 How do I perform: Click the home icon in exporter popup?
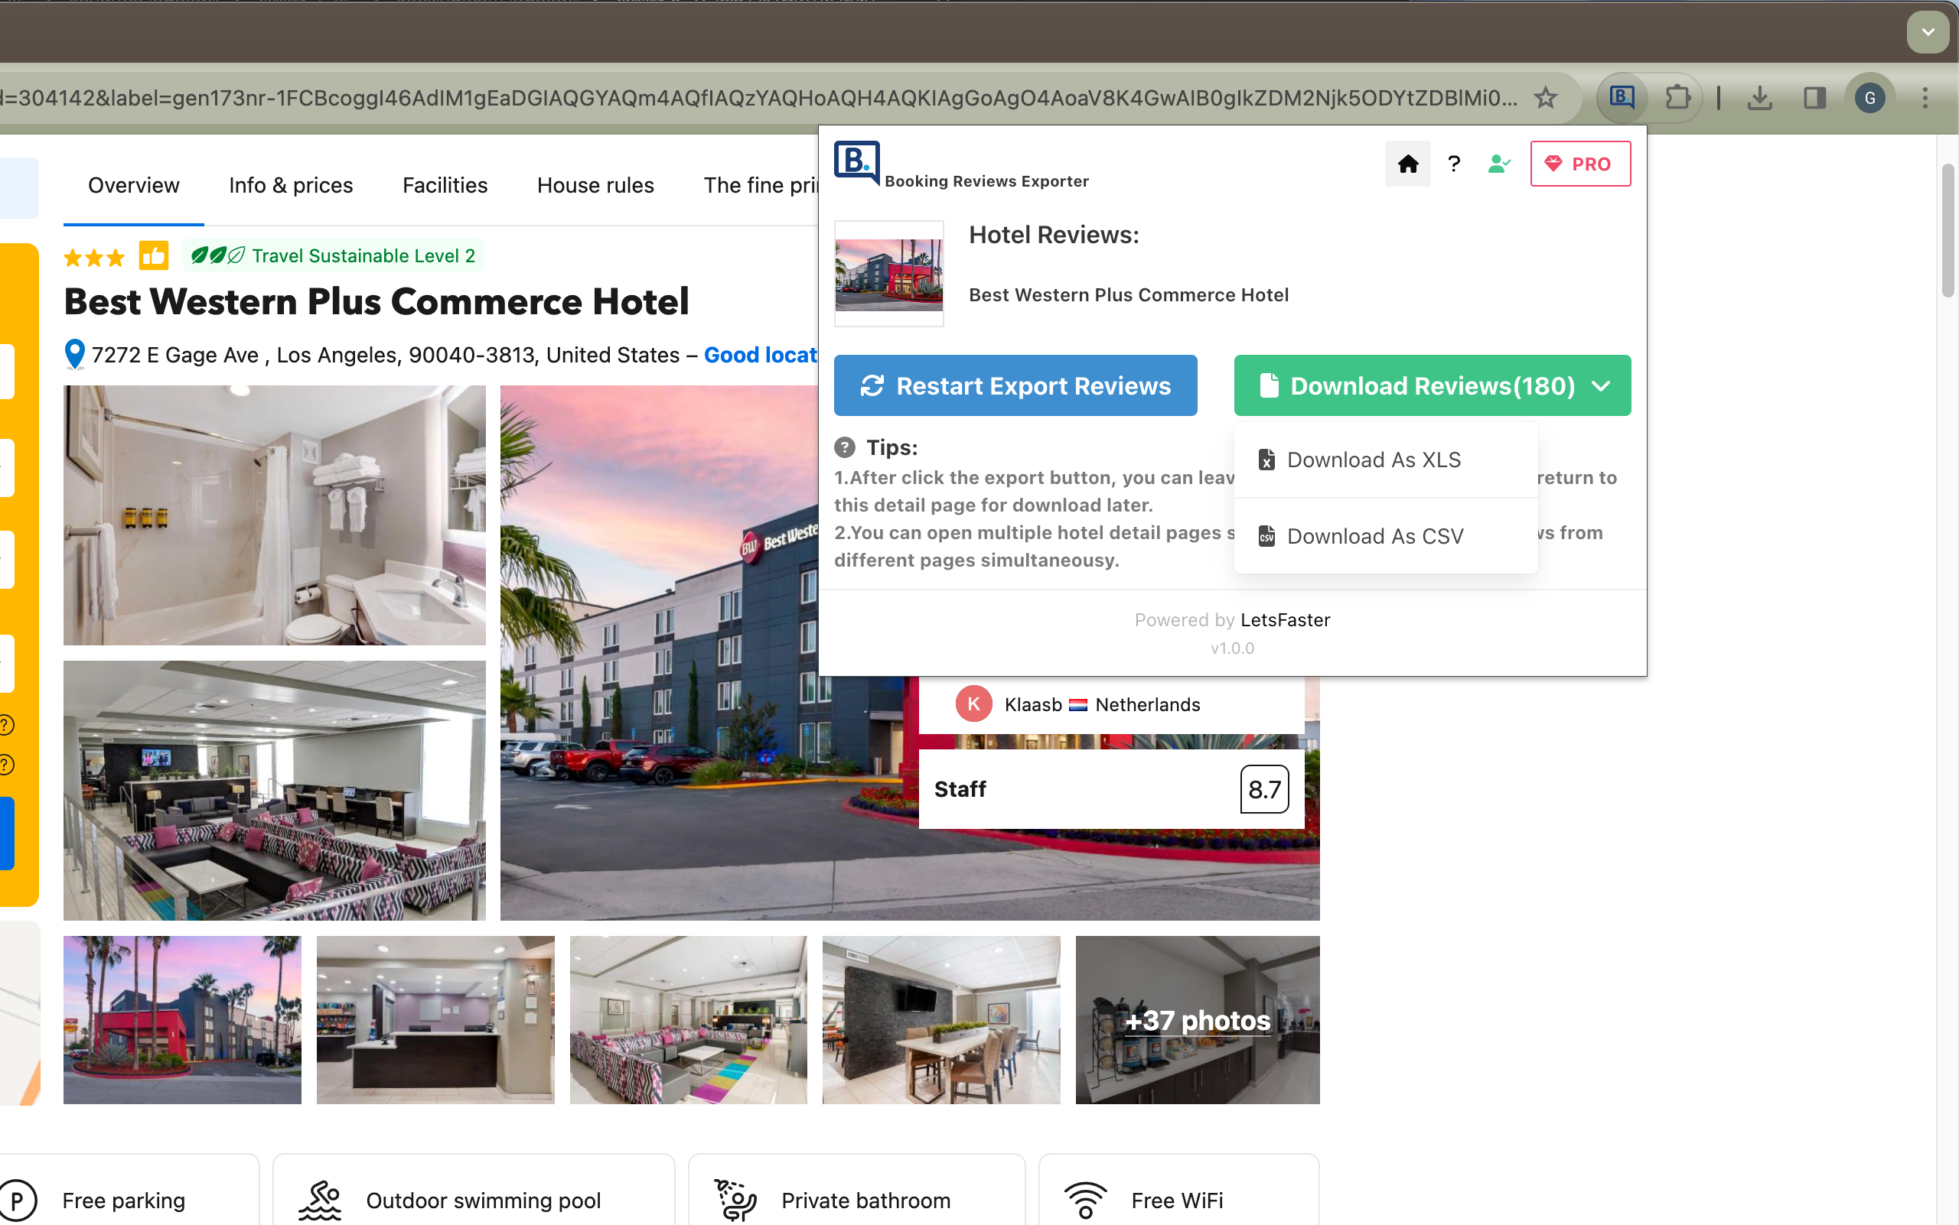[x=1407, y=164]
